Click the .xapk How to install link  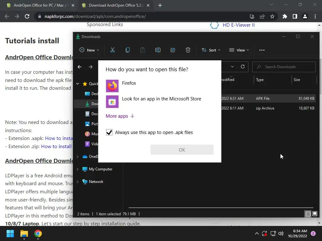pos(59,138)
